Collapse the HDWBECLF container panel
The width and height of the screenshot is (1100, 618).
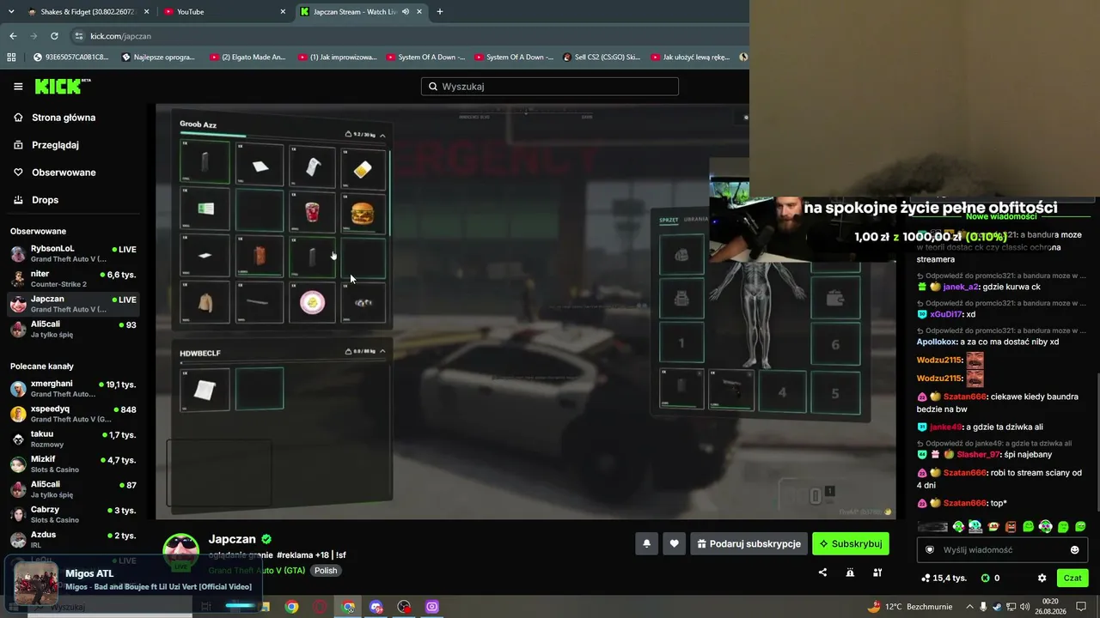382,351
